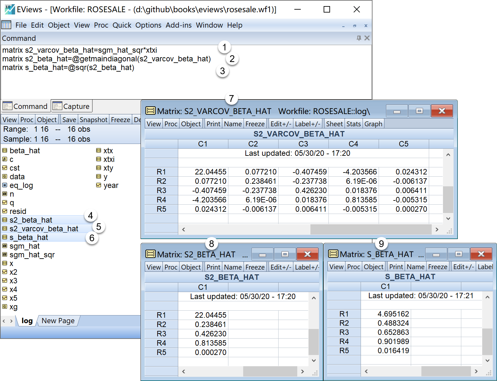Close the Command pane using its X
Image resolution: width=497 pixels, height=381 pixels.
[367, 38]
